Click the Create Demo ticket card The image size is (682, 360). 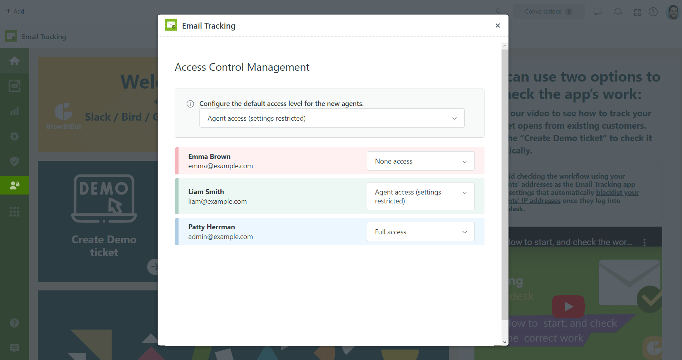(98, 221)
